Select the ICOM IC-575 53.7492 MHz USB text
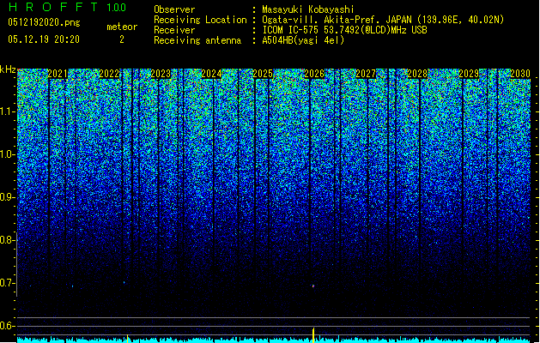The height and width of the screenshot is (343, 540). 344,30
